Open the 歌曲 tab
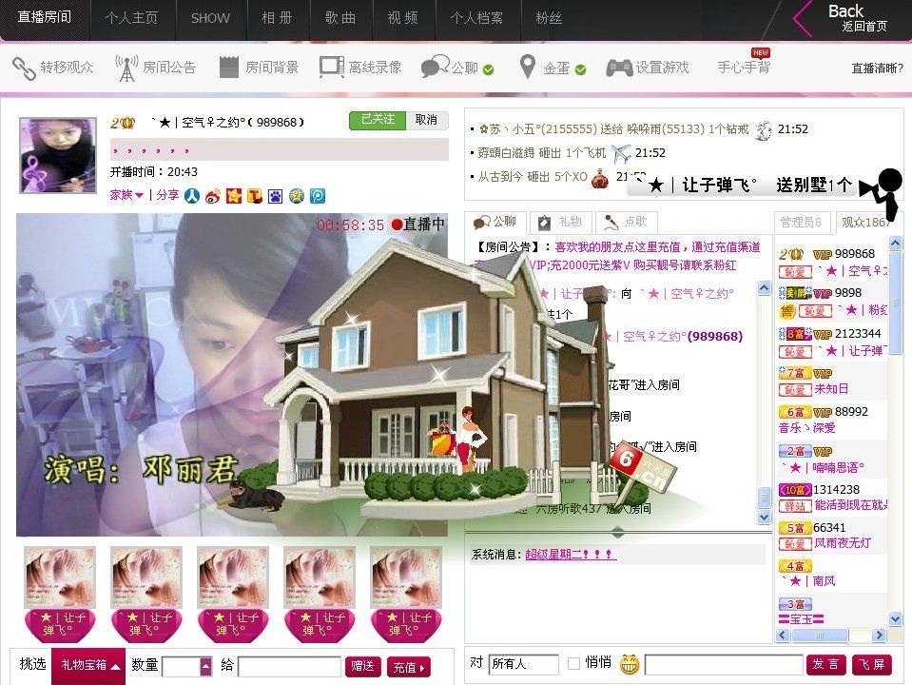This screenshot has height=685, width=912. pyautogui.click(x=340, y=18)
